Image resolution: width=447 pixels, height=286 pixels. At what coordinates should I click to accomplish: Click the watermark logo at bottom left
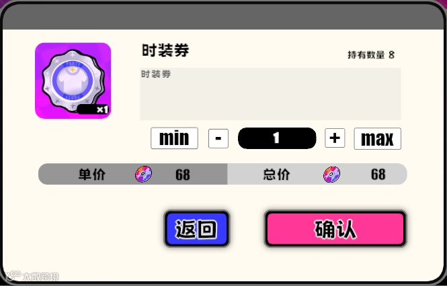point(32,276)
